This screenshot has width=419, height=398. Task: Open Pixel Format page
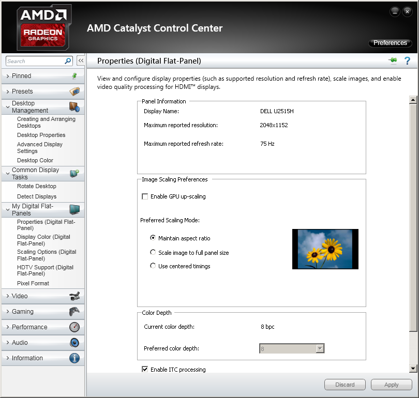(x=33, y=283)
